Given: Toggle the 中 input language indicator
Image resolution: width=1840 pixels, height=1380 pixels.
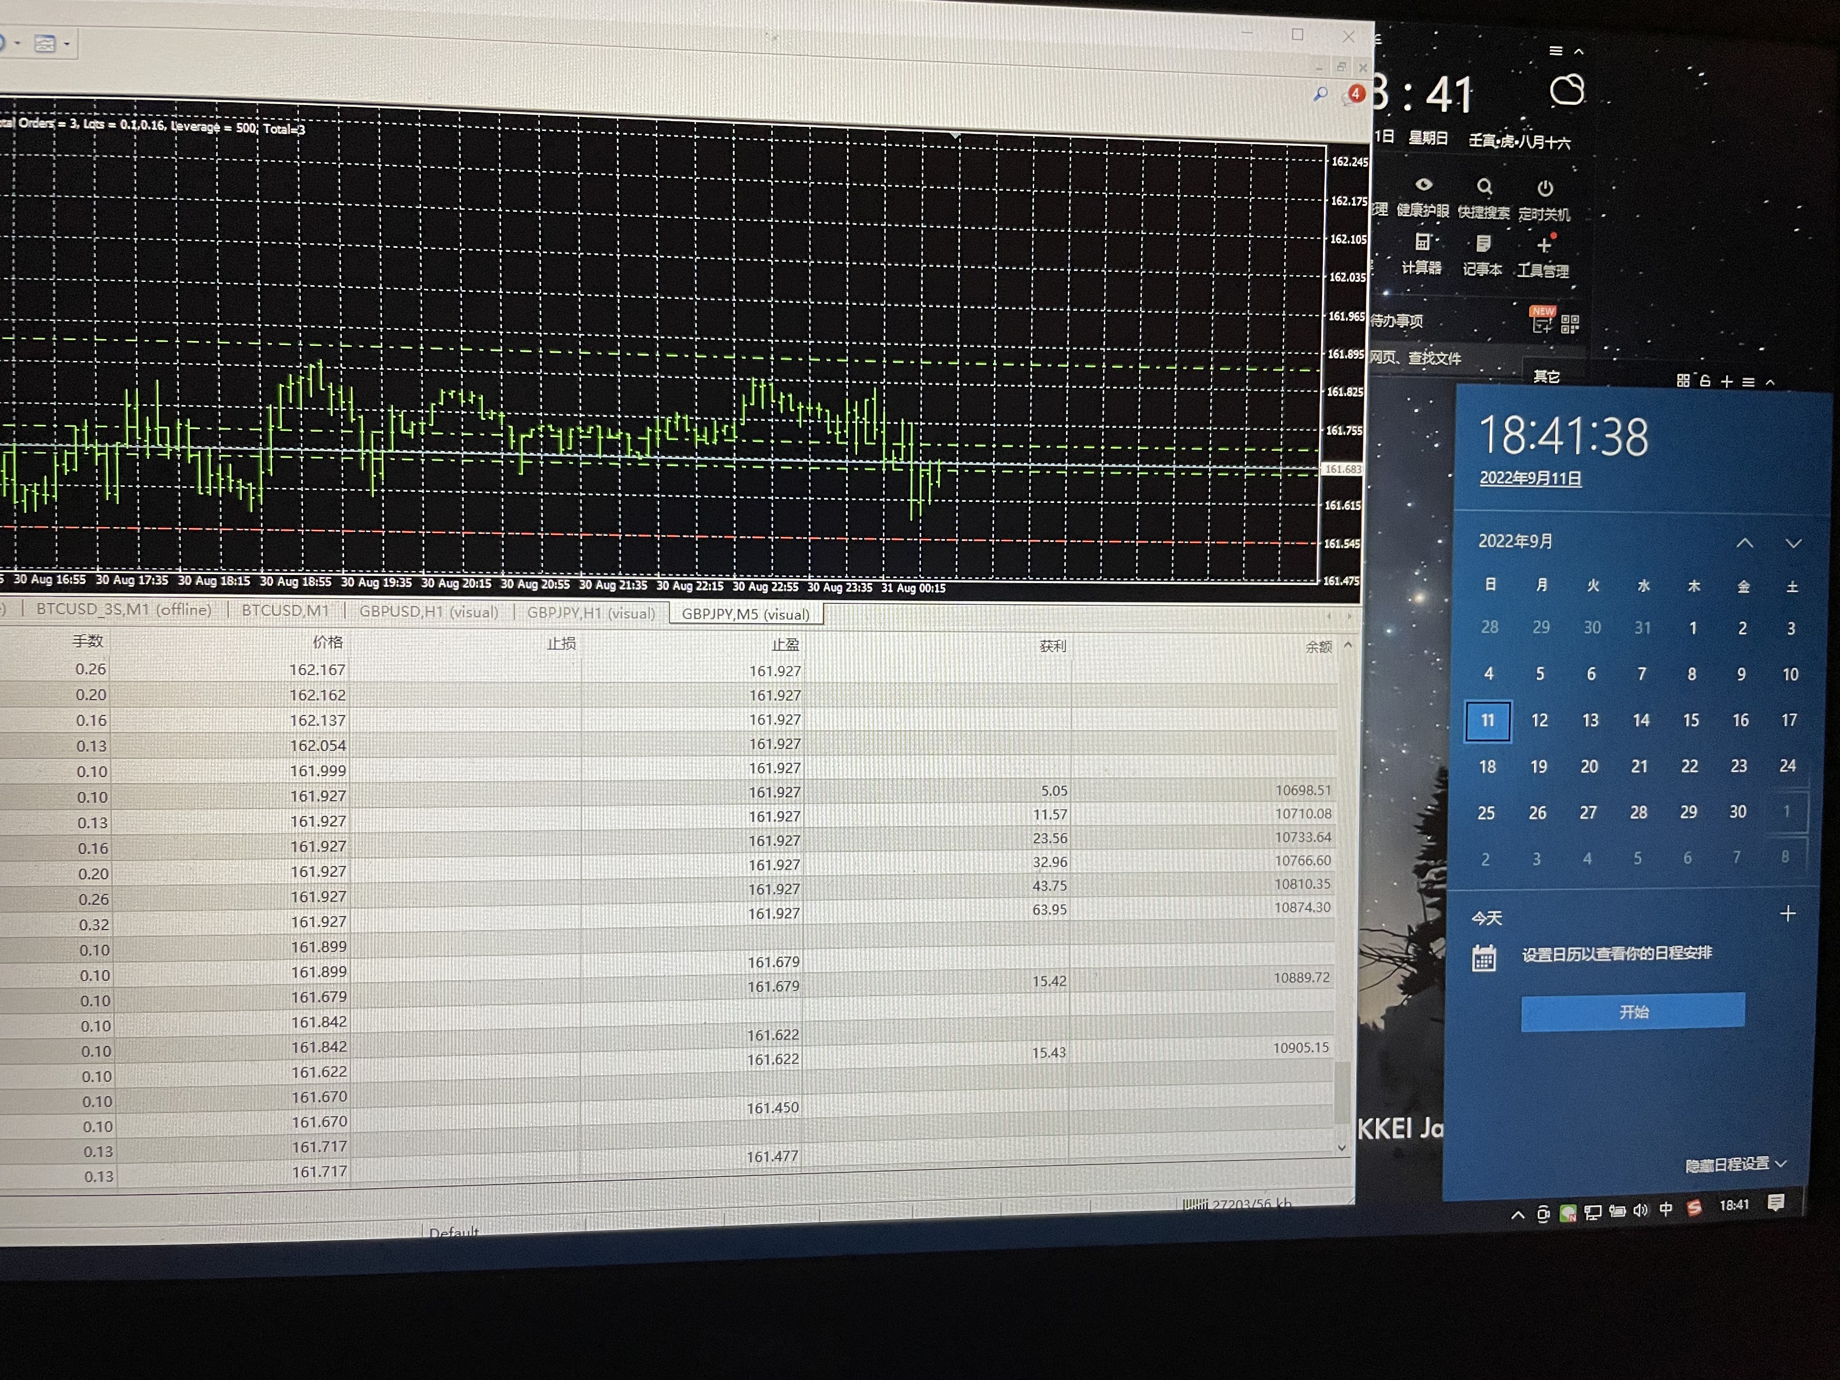Looking at the screenshot, I should tap(1666, 1209).
